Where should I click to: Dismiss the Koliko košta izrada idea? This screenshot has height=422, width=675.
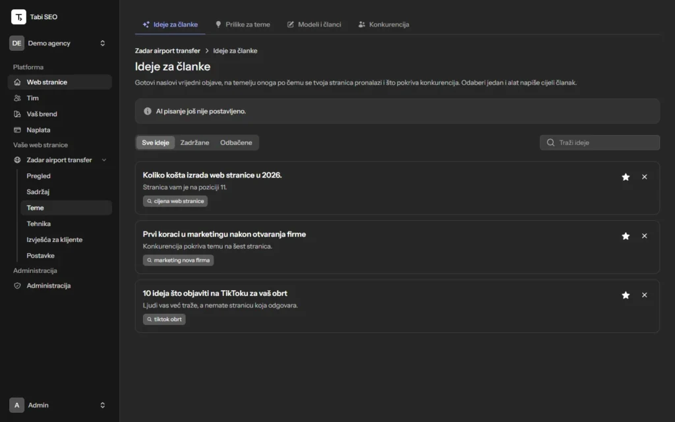coord(645,177)
